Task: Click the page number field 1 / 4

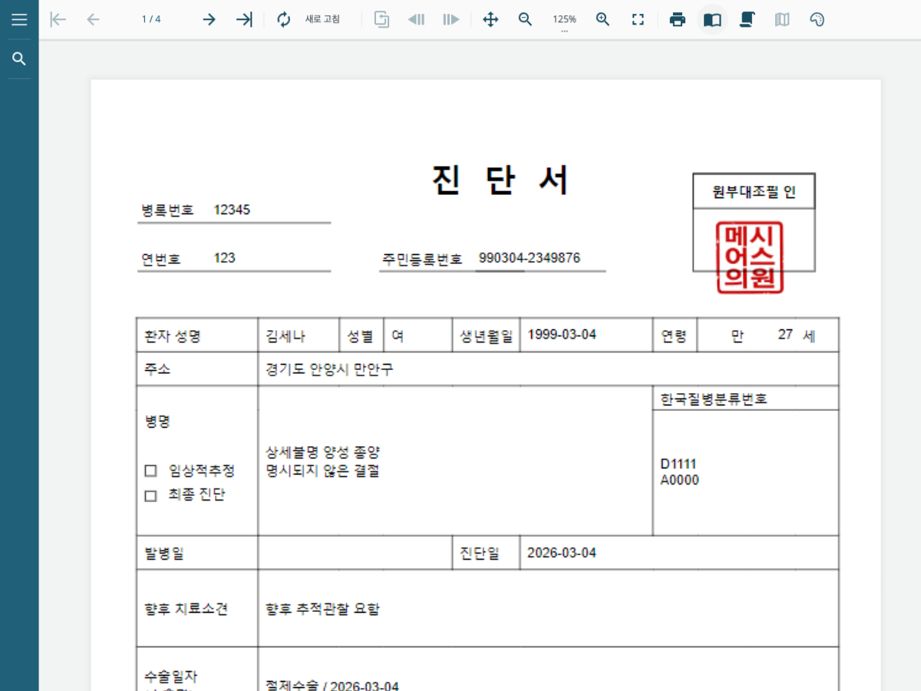Action: pyautogui.click(x=151, y=19)
